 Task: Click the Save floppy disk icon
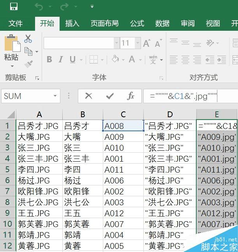(x=14, y=7)
